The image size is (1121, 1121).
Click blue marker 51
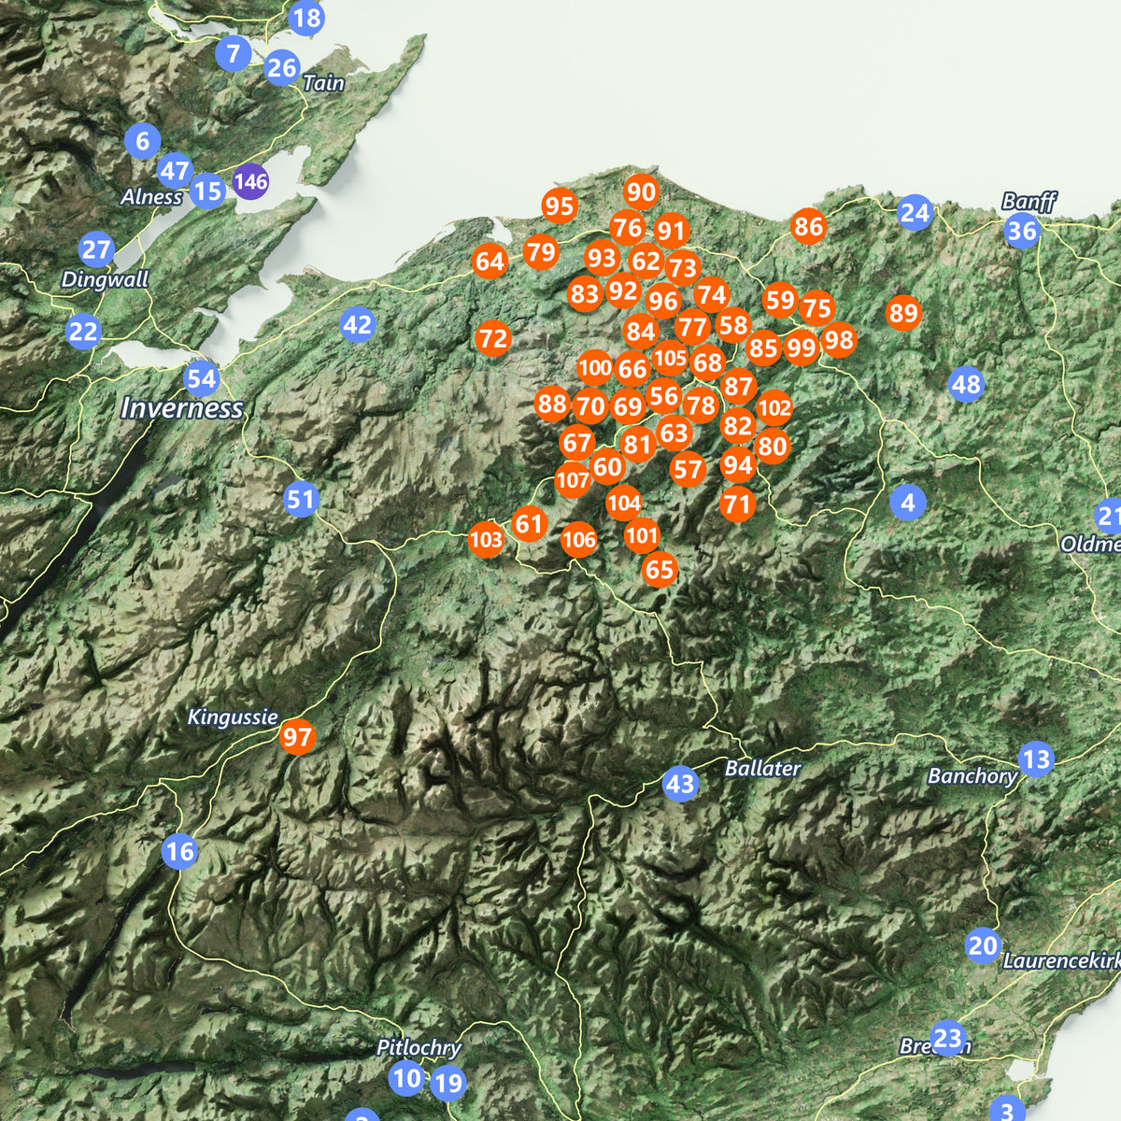point(301,500)
